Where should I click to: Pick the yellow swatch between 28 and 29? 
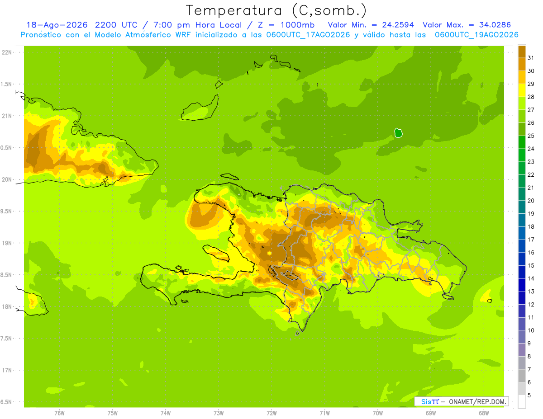(x=522, y=90)
